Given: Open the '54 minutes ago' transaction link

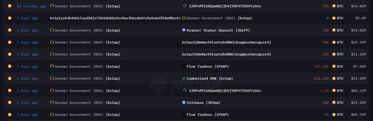Looking at the screenshot, I should (x=32, y=6).
